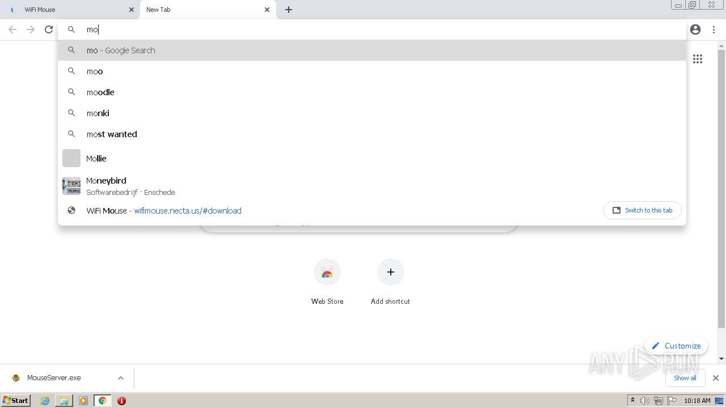Choose the 'moodle' suggestion
The image size is (726, 408).
(x=372, y=92)
